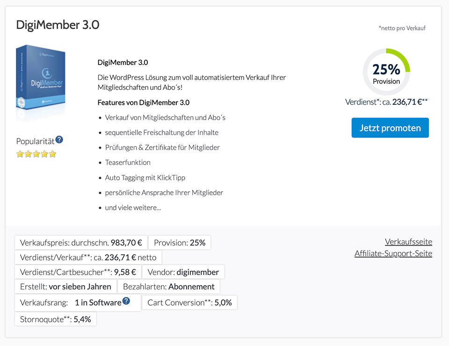This screenshot has height=346, width=449.
Task: Click the Cart Conversion 5,0% tag
Action: tap(189, 303)
